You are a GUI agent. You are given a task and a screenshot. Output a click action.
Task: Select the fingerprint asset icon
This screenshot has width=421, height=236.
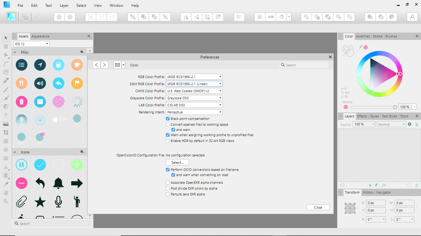click(x=58, y=102)
